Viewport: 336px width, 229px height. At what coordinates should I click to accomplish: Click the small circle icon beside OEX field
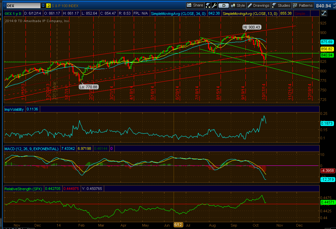click(x=4, y=6)
